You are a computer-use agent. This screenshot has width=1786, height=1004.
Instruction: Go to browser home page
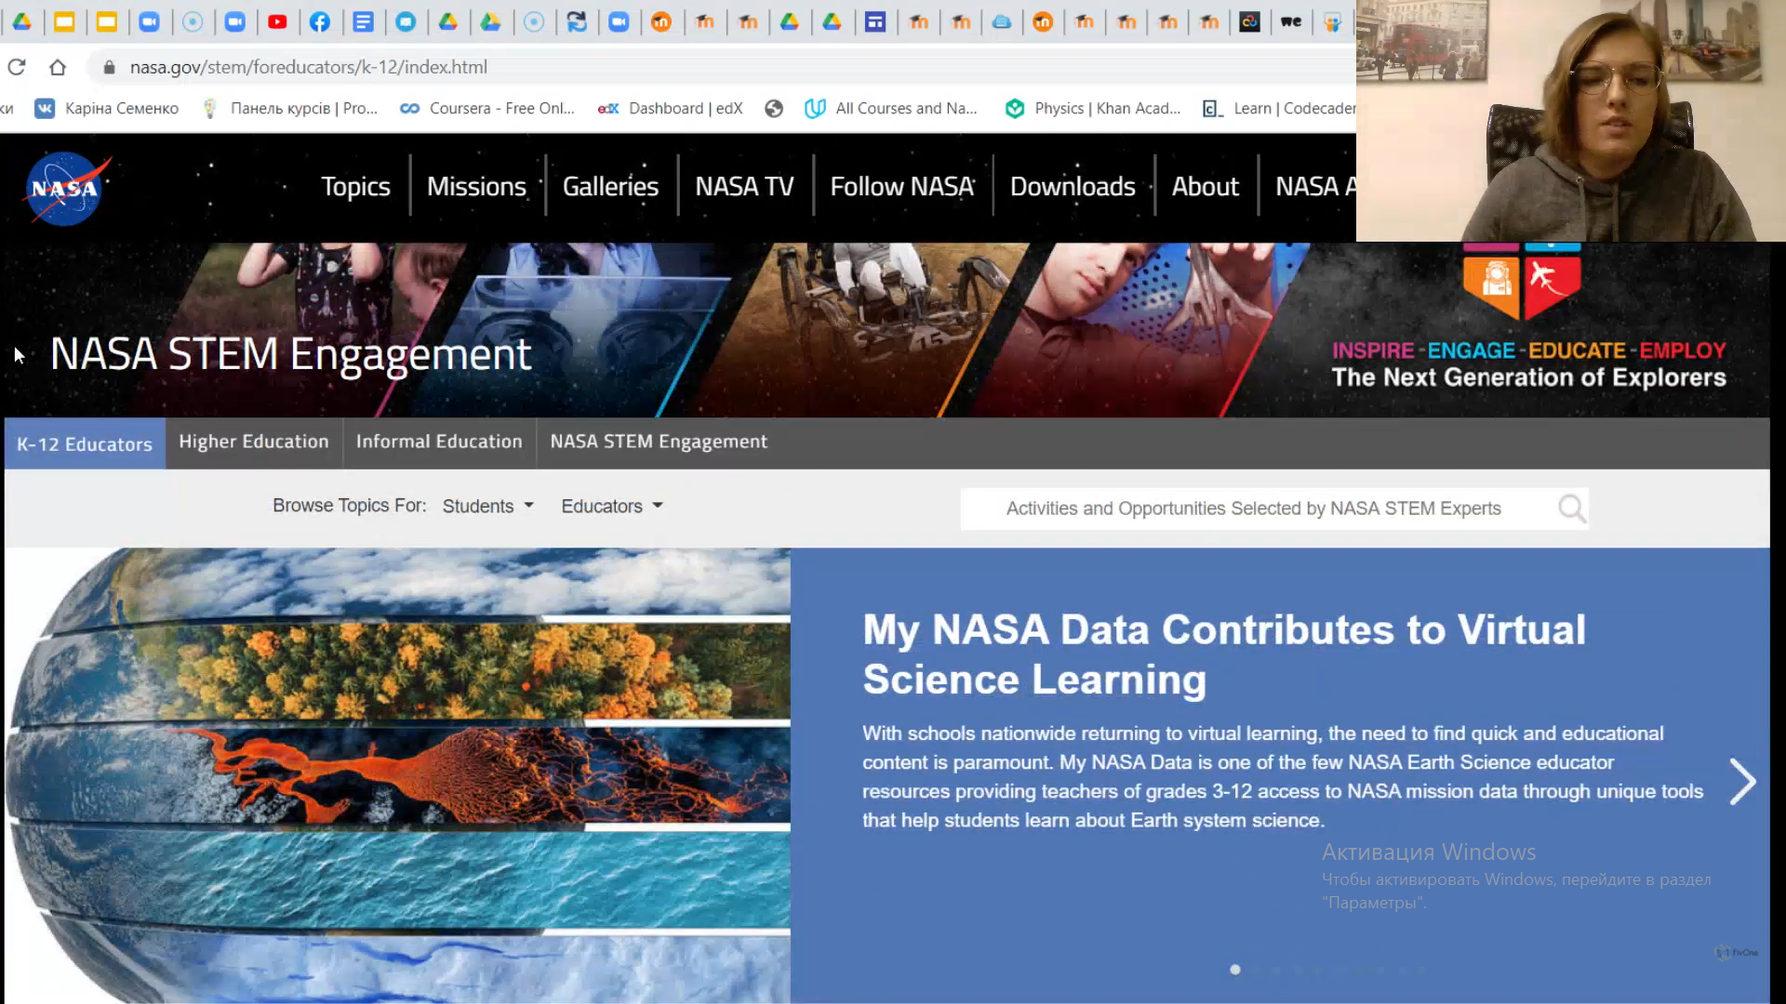tap(58, 67)
